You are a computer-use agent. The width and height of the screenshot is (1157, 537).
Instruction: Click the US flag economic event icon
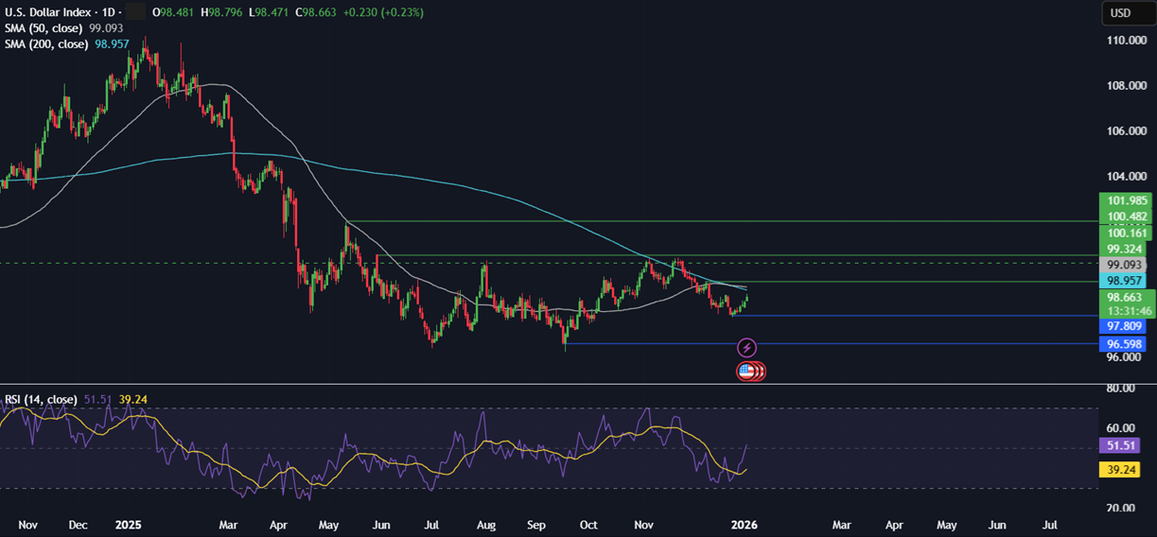click(x=747, y=371)
